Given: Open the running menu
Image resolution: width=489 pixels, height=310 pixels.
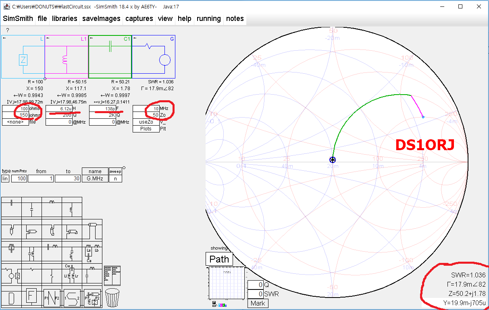Looking at the screenshot, I should pos(209,19).
